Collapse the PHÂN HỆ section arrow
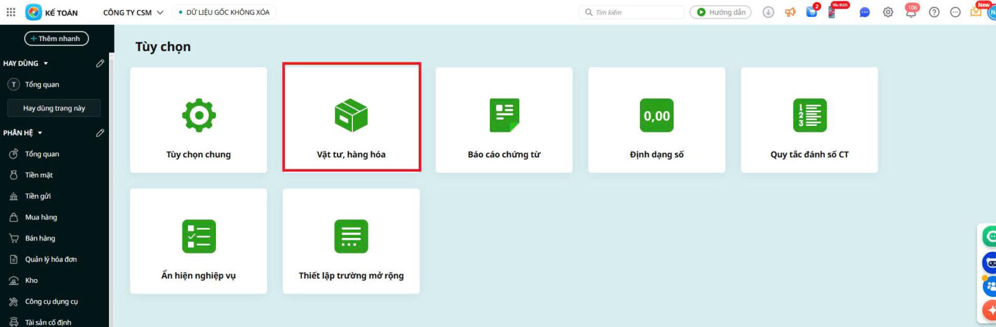This screenshot has height=327, width=996. 40,133
